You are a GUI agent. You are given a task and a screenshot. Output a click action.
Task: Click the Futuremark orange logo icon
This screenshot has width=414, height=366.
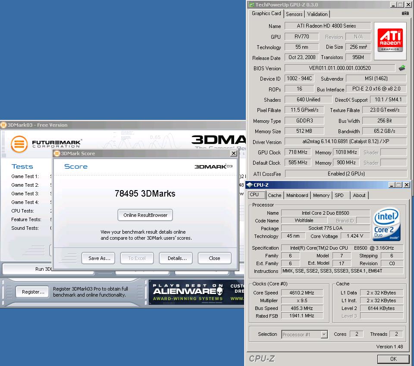[x=19, y=144]
